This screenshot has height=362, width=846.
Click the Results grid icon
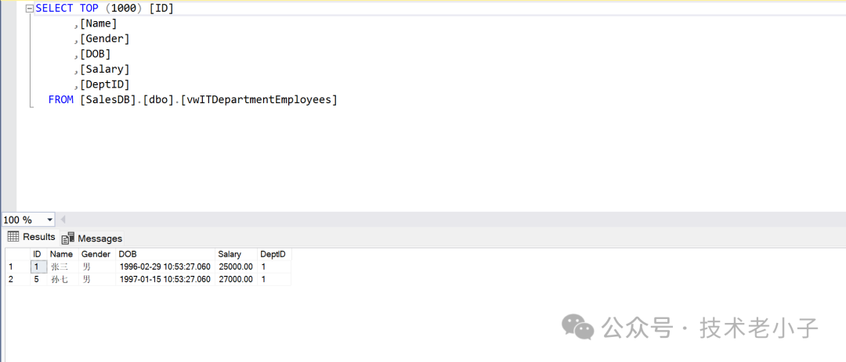[13, 236]
